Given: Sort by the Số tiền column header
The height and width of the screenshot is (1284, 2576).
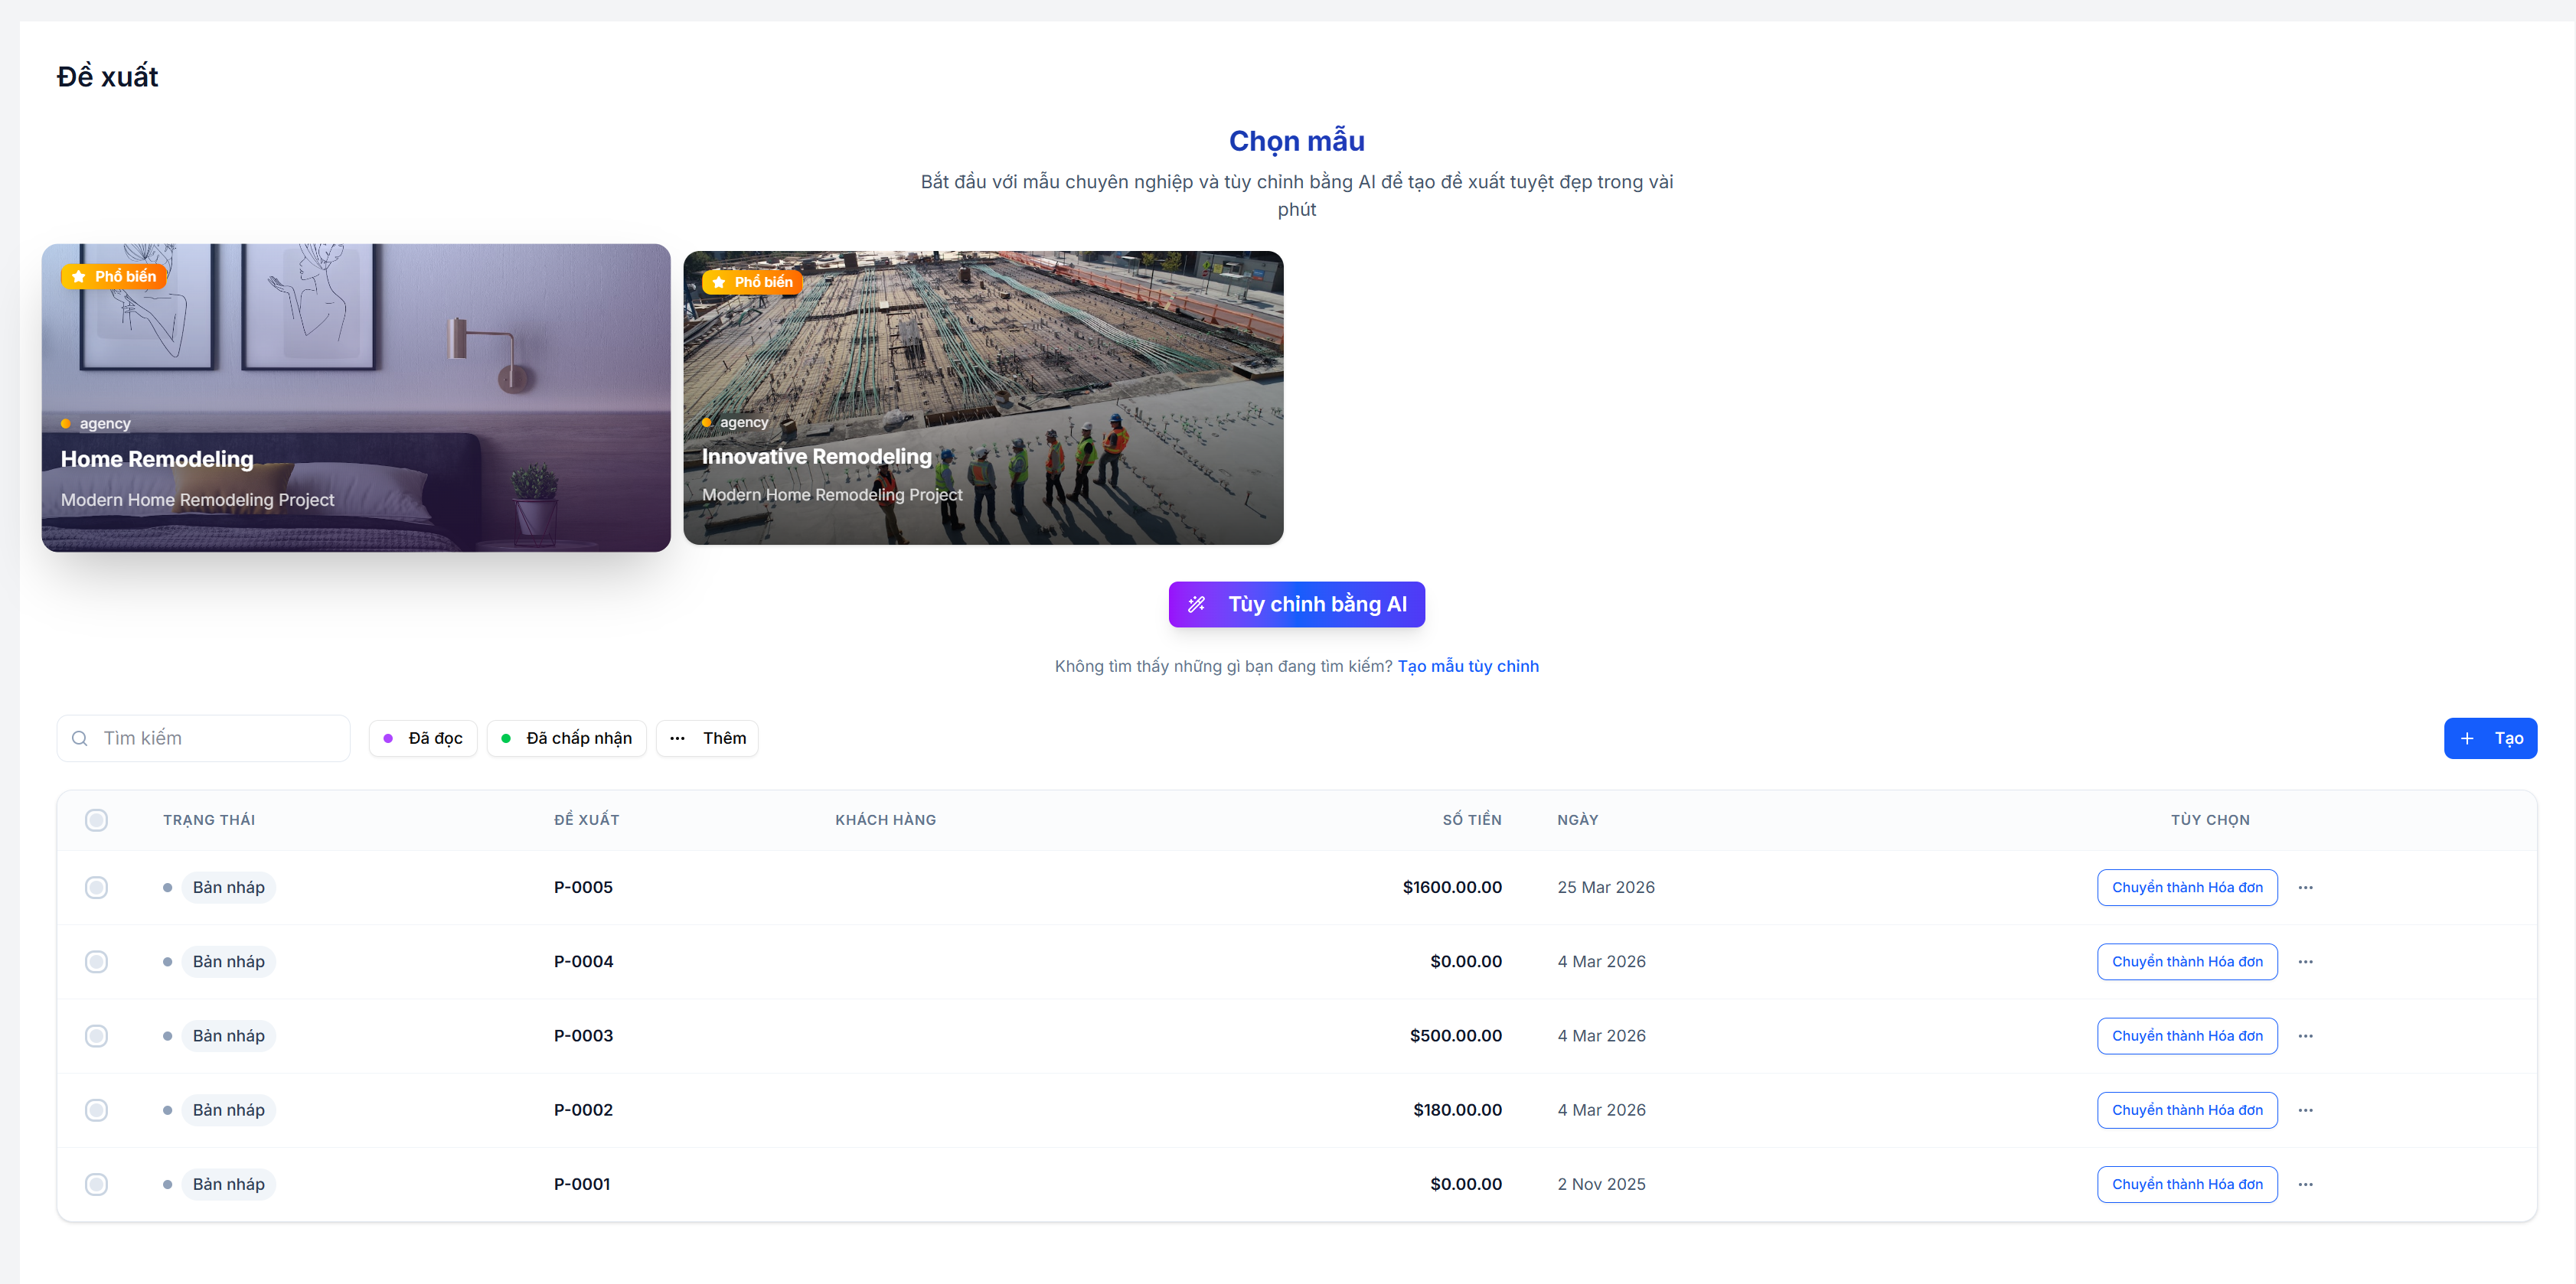Looking at the screenshot, I should coord(1471,820).
